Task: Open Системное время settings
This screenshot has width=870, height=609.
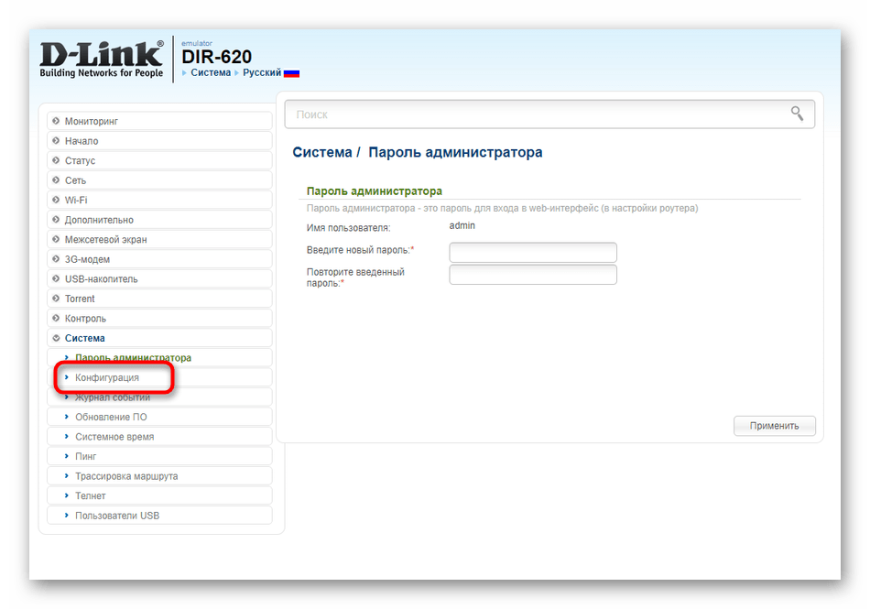Action: (x=114, y=437)
